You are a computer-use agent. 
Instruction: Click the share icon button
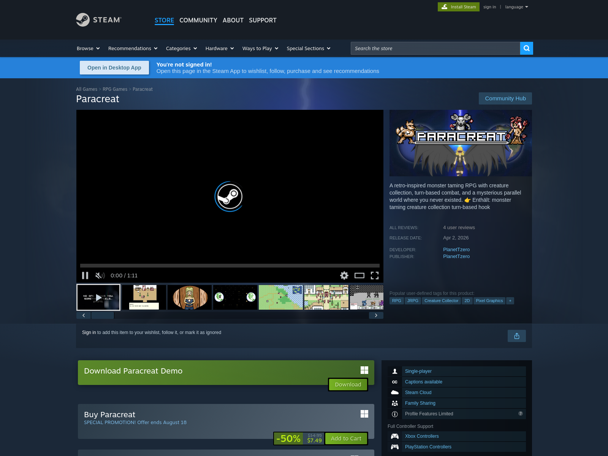click(517, 336)
